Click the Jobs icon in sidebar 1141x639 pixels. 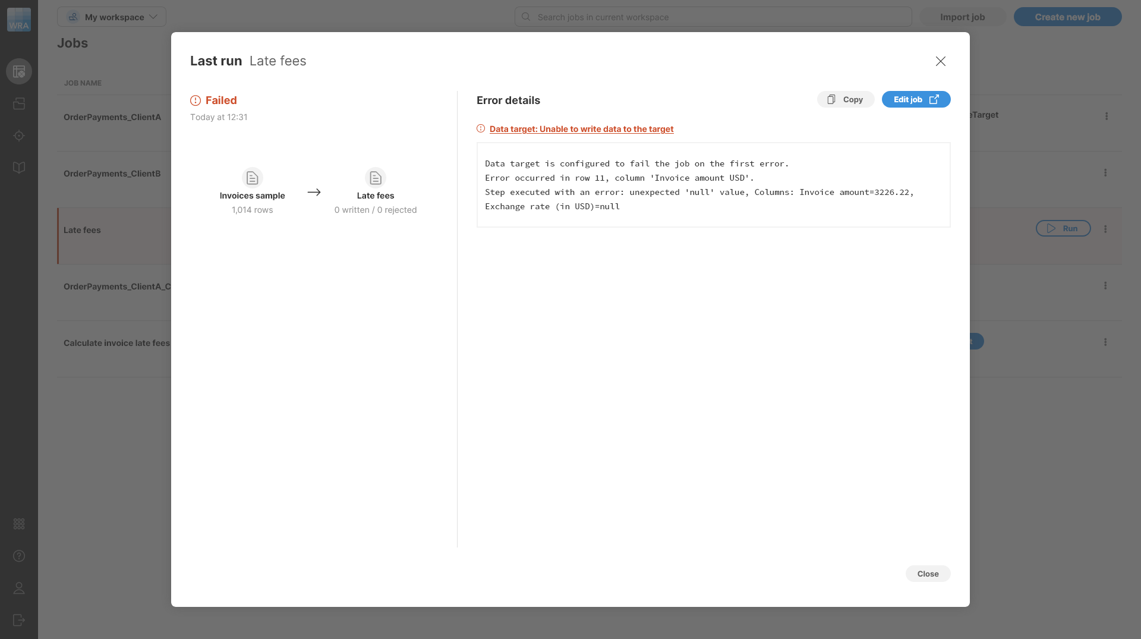click(19, 71)
